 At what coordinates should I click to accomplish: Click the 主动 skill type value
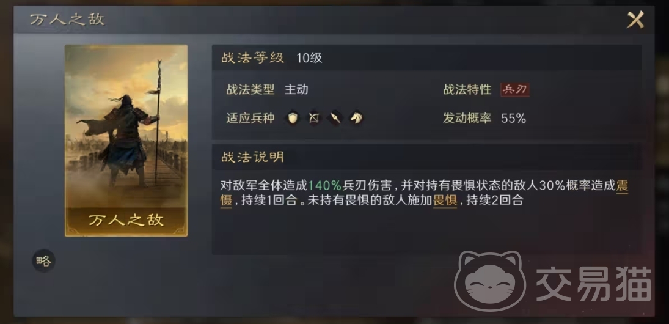(x=296, y=90)
